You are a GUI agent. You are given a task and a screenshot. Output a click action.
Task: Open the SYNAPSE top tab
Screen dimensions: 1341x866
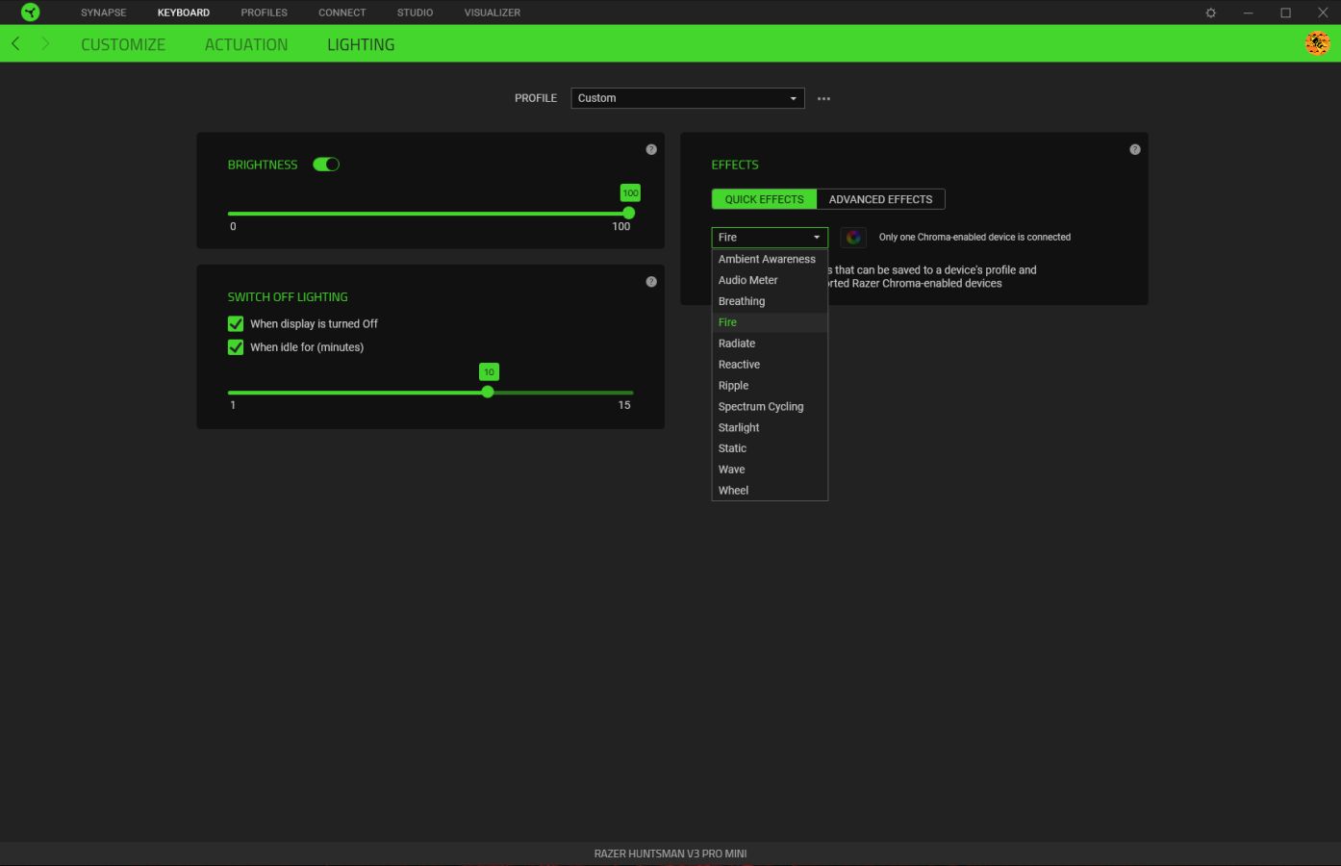[103, 13]
